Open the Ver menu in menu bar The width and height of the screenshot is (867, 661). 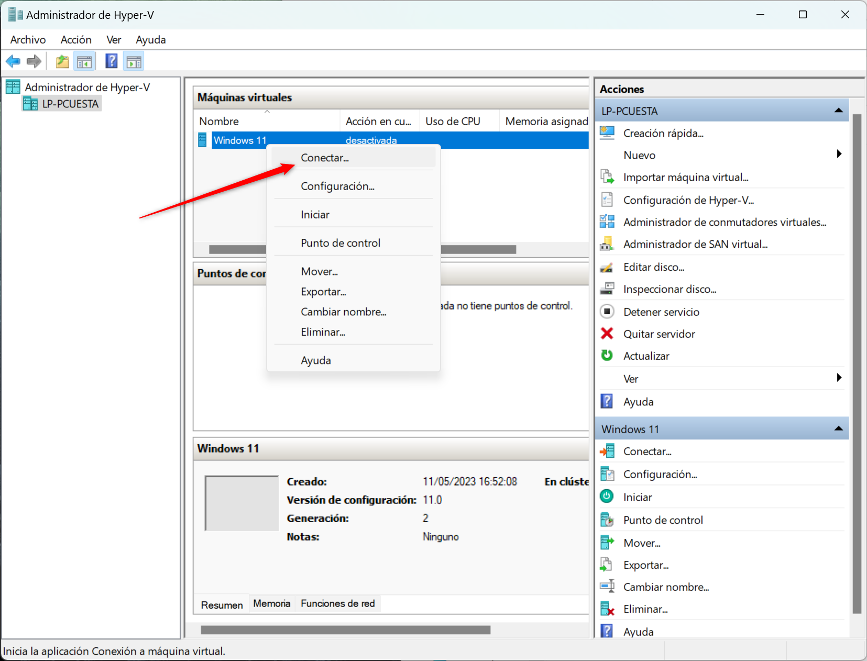coord(114,40)
